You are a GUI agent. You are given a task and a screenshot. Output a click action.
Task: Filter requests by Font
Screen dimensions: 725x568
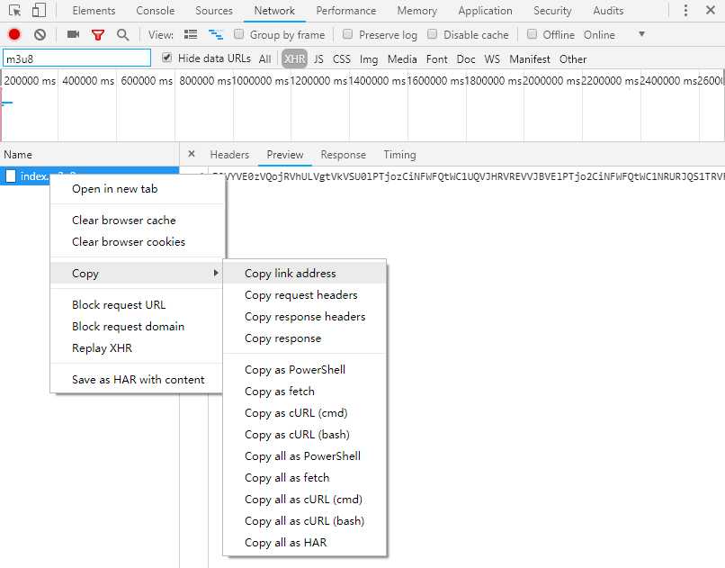[436, 59]
